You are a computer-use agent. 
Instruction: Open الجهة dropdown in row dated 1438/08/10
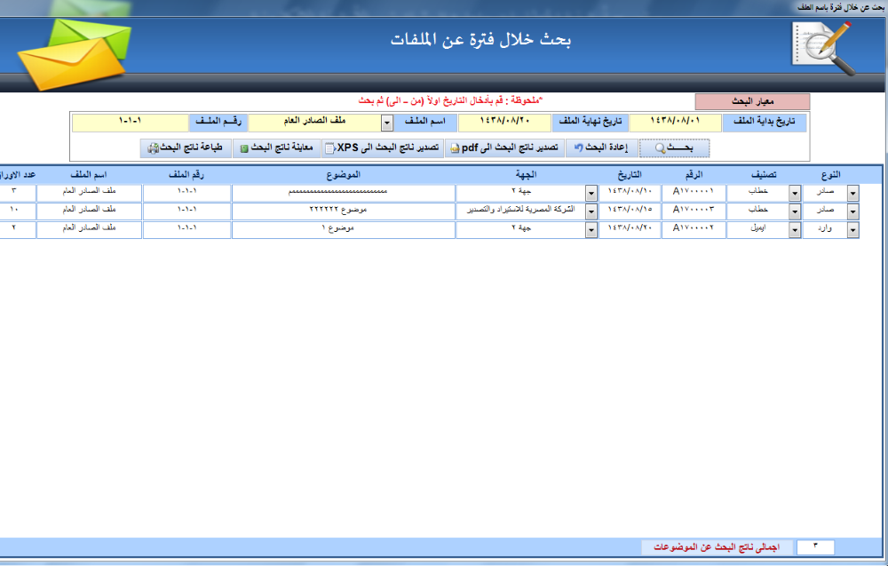(591, 193)
